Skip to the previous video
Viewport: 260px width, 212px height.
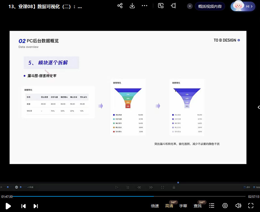click(x=23, y=206)
